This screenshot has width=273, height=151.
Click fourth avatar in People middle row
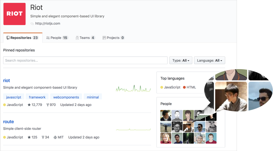(200, 127)
